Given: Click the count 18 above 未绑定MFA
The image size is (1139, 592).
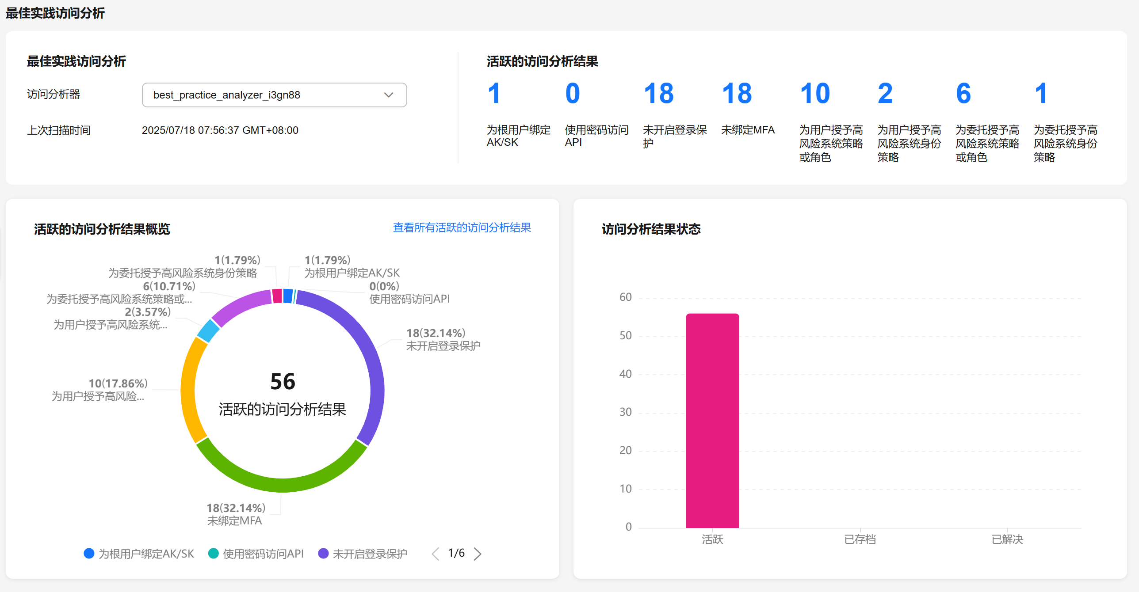Looking at the screenshot, I should tap(736, 94).
